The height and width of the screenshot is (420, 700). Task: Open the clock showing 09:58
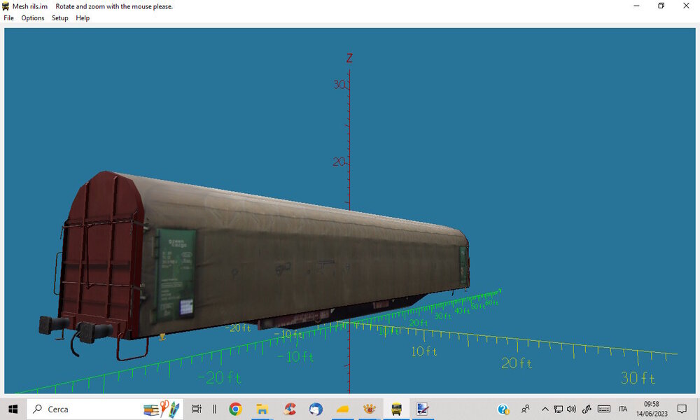coord(651,409)
